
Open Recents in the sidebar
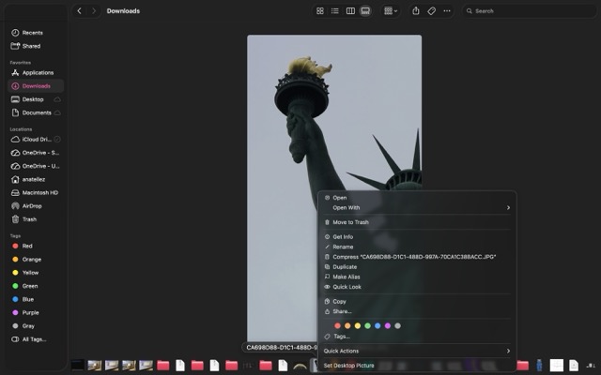tap(36, 33)
